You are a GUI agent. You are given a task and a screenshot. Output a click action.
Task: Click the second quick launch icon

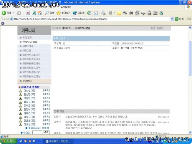coord(25,141)
